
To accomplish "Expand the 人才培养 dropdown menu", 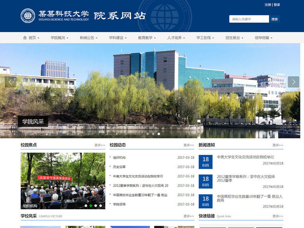I will coord(176,38).
